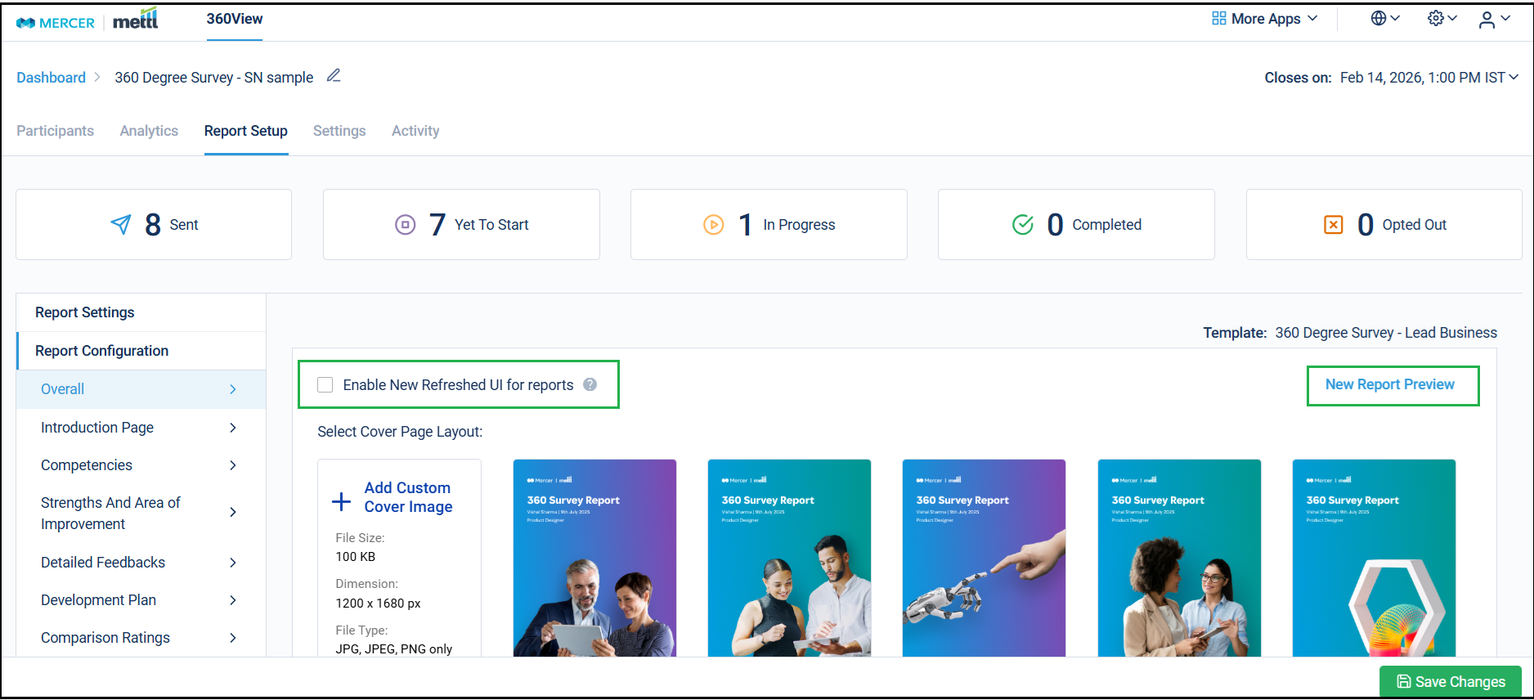
Task: Open the user profile menu
Action: coord(1493,20)
